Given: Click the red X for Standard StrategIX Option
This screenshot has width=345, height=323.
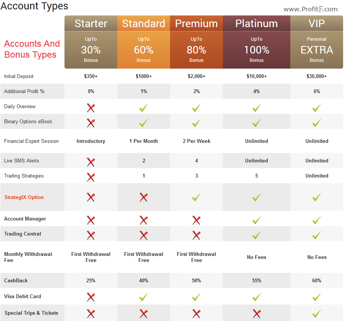Looking at the screenshot, I should pyautogui.click(x=143, y=197).
